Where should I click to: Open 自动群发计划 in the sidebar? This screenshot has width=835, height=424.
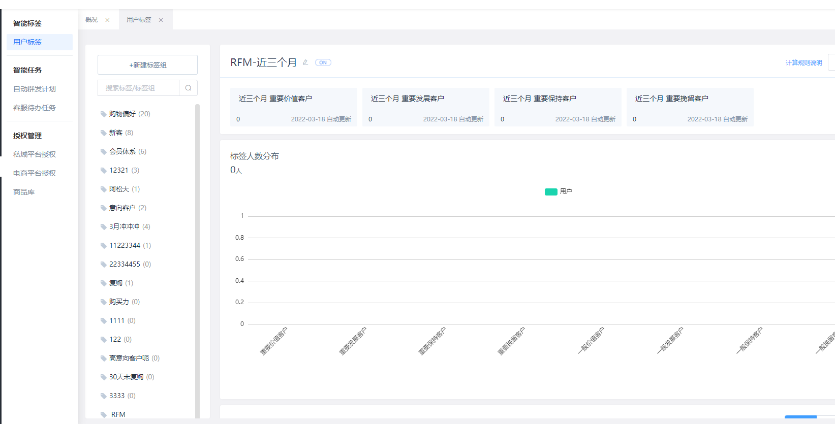(x=35, y=89)
